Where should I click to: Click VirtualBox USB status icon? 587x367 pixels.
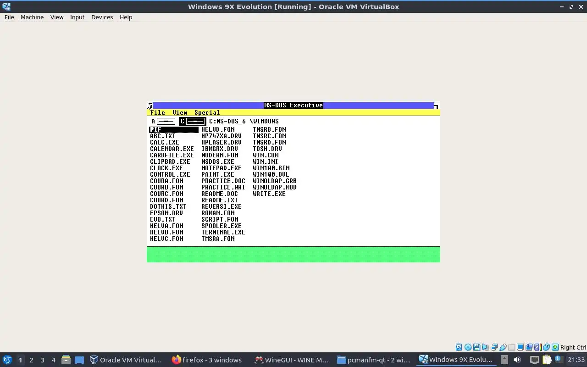[x=503, y=347]
